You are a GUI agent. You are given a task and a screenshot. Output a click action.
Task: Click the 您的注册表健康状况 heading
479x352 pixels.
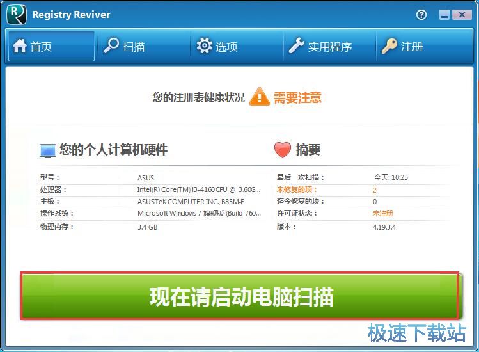[198, 97]
